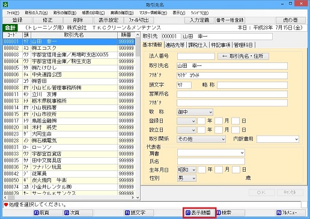Open the ウィンドウ(W) menu
The image size is (310, 219).
199,13
